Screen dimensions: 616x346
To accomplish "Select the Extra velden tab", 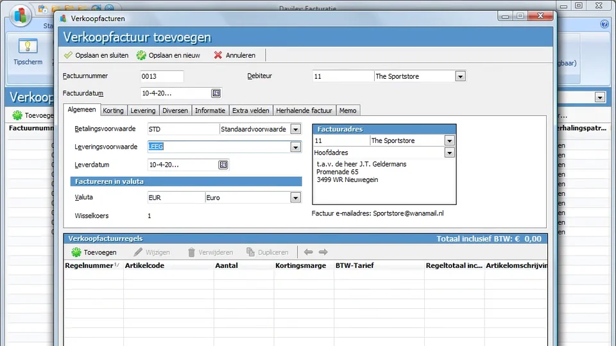I will [251, 111].
